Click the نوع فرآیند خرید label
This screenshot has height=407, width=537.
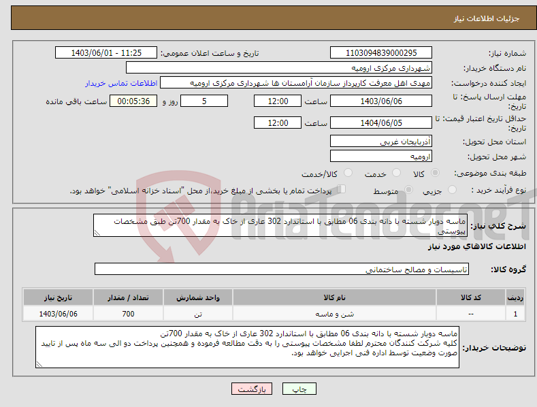(x=499, y=190)
